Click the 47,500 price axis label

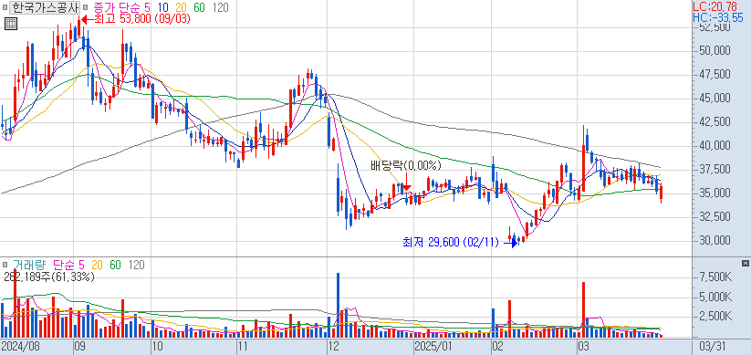click(714, 75)
